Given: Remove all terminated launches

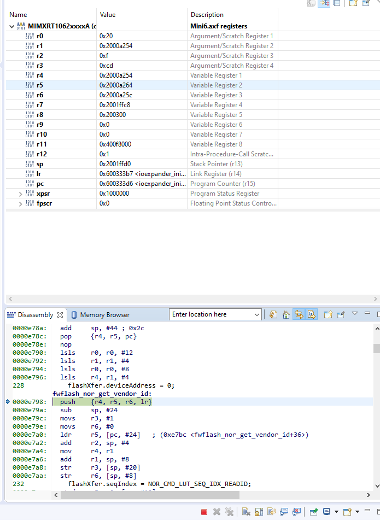Looking at the screenshot, I should click(x=229, y=512).
